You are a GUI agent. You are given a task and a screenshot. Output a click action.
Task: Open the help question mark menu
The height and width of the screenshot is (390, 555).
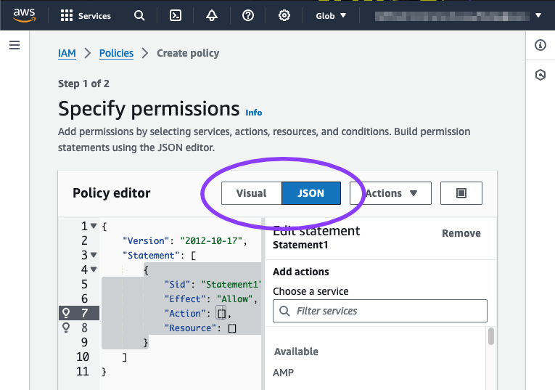pos(248,15)
